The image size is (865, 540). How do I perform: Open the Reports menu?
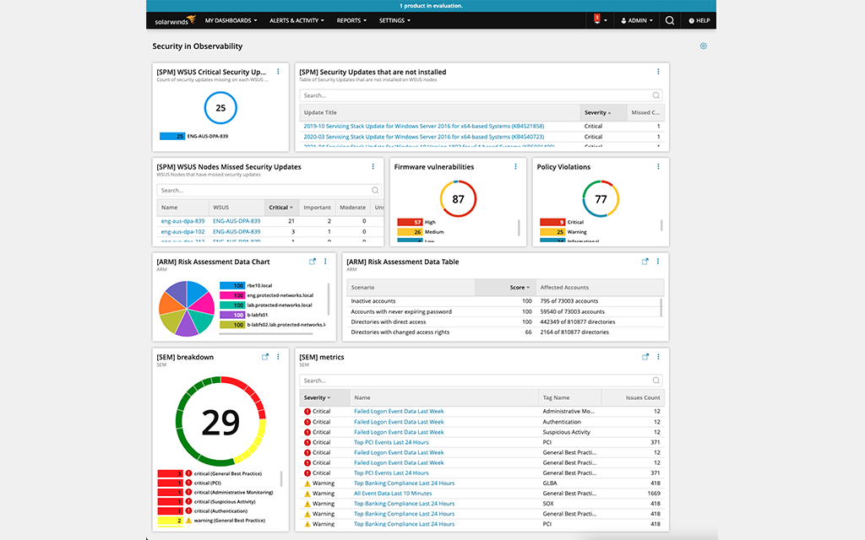(x=351, y=20)
